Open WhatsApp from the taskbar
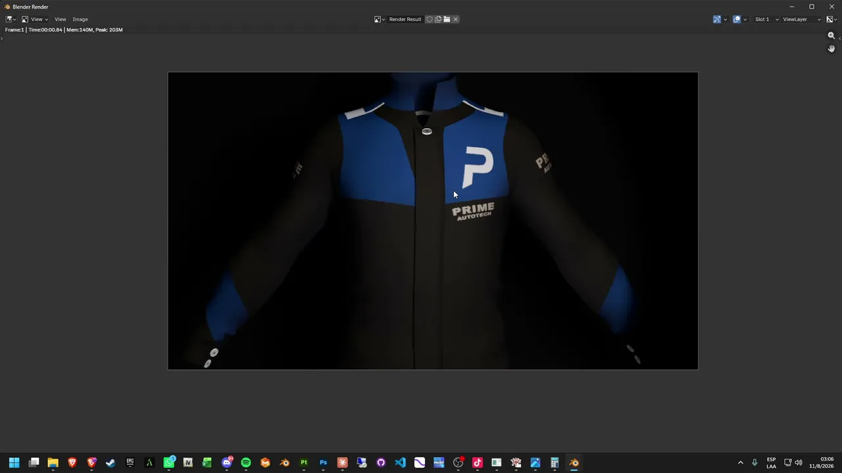Image resolution: width=842 pixels, height=473 pixels. [169, 462]
